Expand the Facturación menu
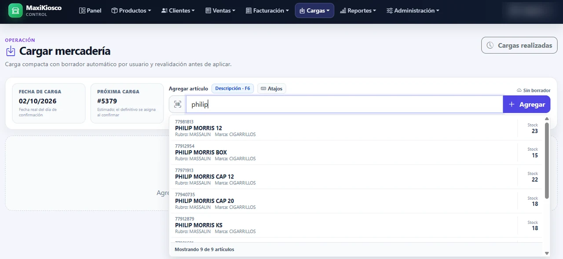The width and height of the screenshot is (563, 259). pos(267,11)
